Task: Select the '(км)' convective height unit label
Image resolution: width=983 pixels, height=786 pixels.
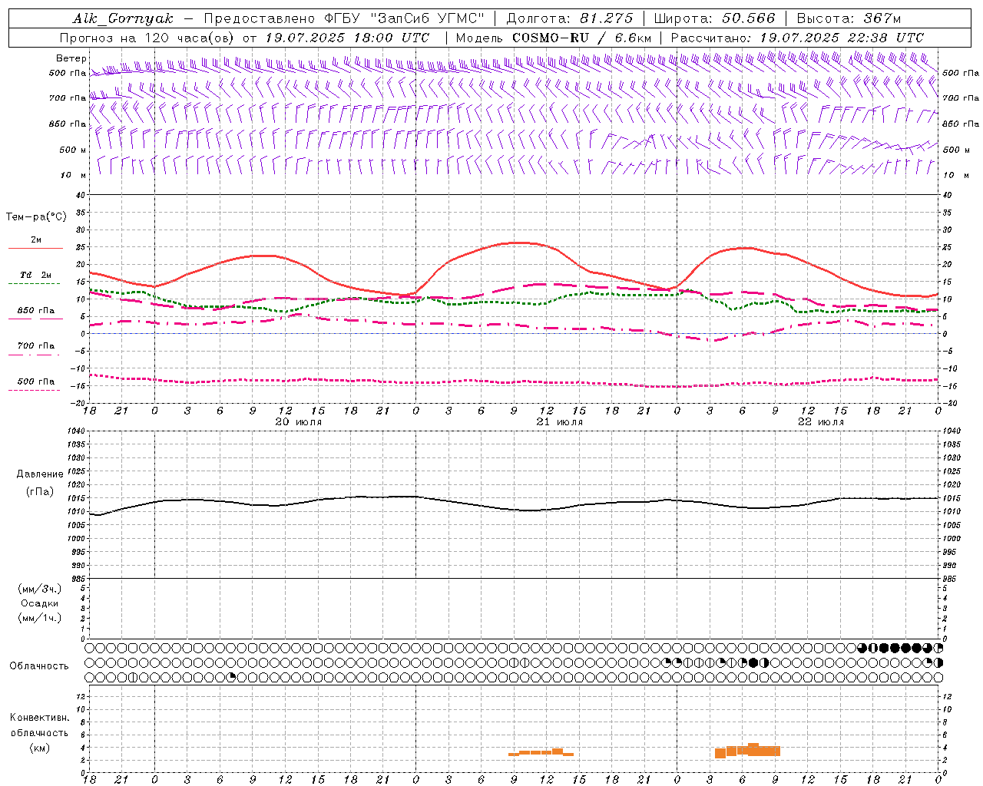Action: click(x=39, y=748)
